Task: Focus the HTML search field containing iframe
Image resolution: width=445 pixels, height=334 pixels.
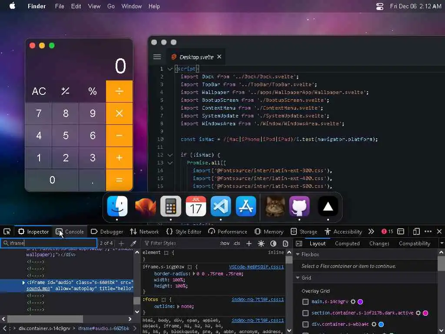Action: tap(49, 243)
